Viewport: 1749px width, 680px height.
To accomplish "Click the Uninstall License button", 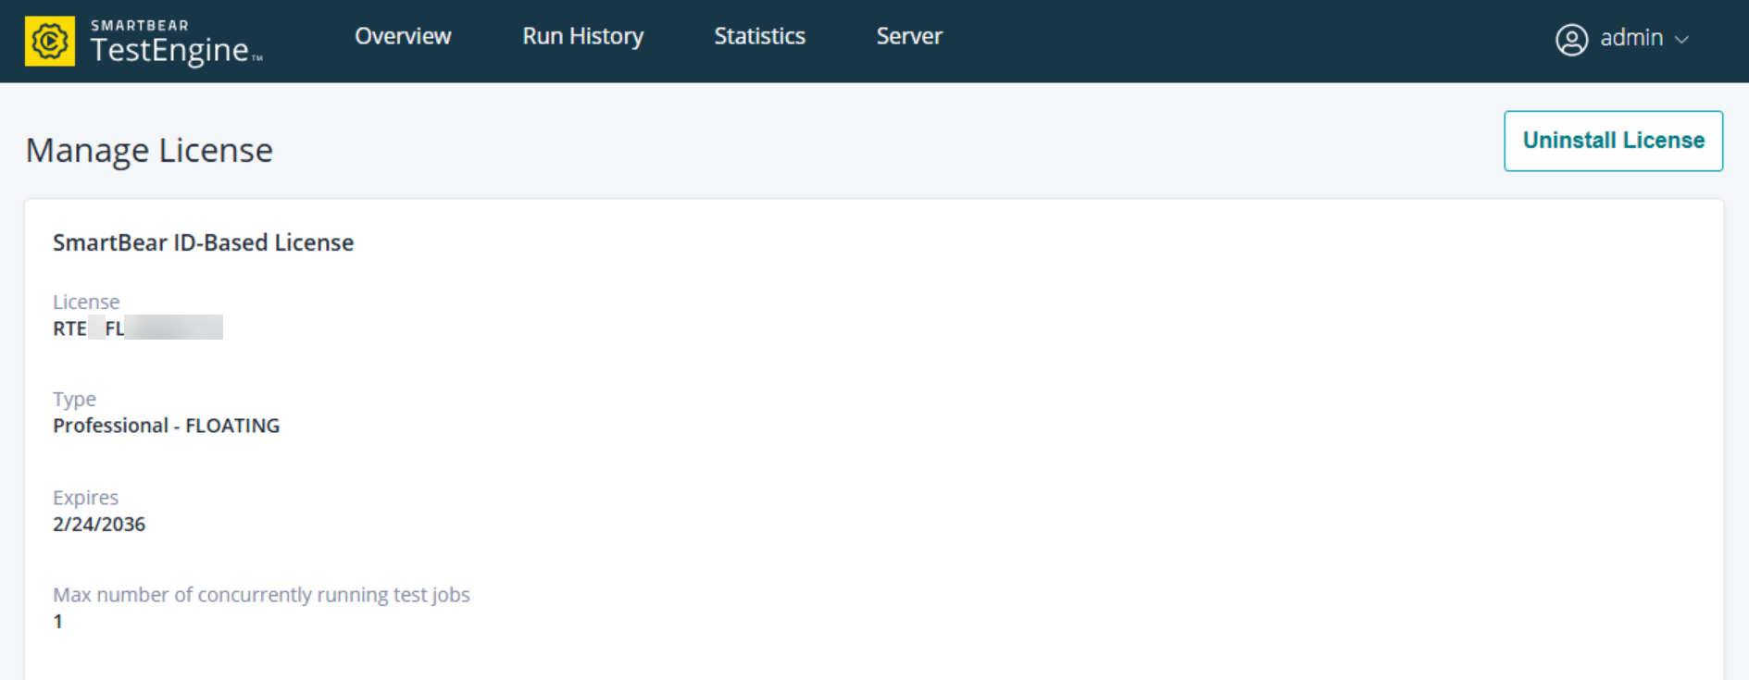I will [1613, 141].
